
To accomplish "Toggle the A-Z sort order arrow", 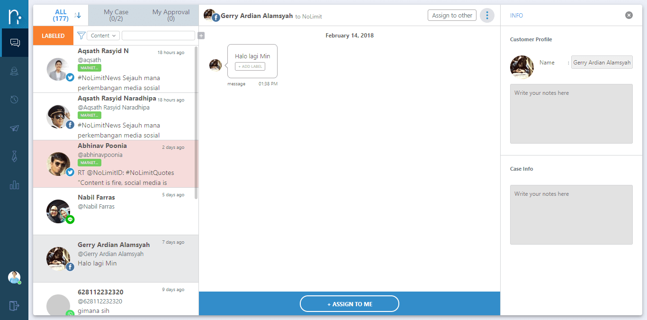I will (78, 15).
